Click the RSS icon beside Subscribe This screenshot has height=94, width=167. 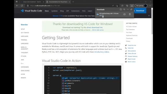pos(126,48)
